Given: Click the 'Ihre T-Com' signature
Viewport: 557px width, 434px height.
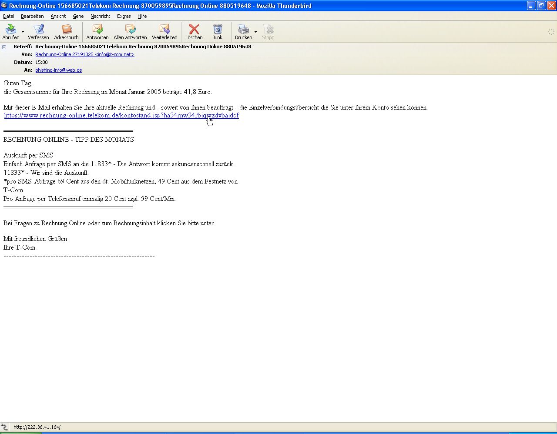Looking at the screenshot, I should click(20, 247).
